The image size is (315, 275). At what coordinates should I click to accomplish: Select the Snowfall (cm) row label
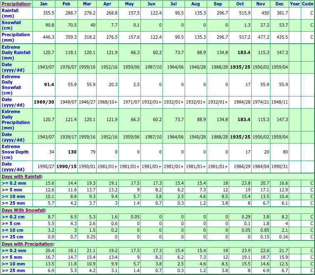[x=11, y=25]
